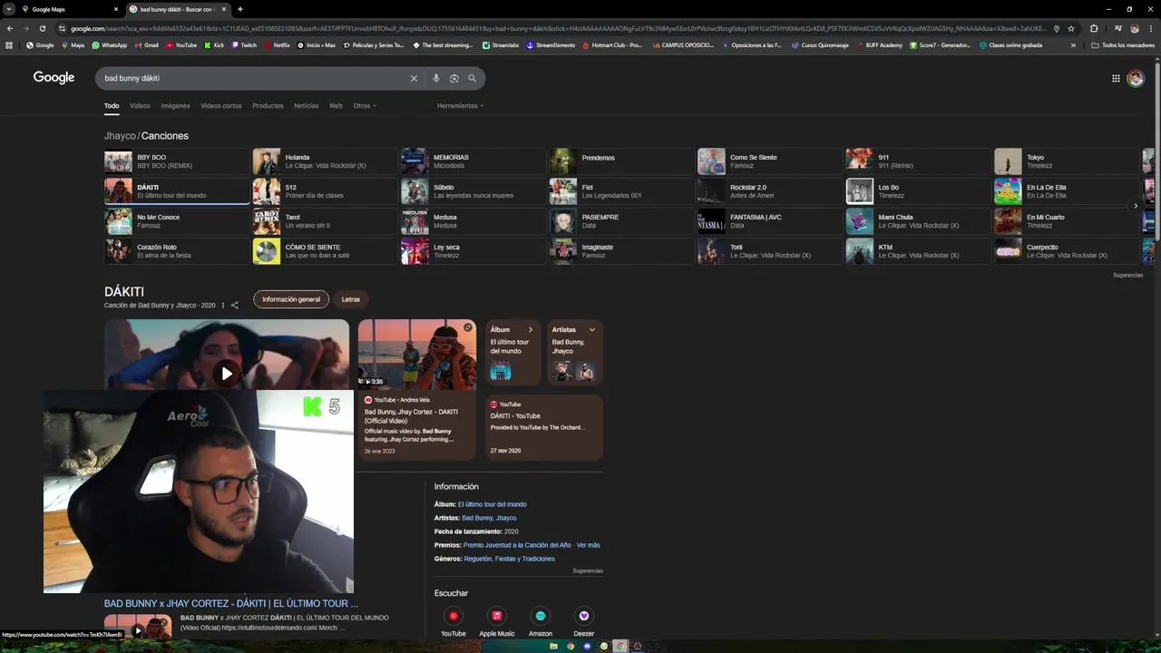This screenshot has height=653, width=1161.
Task: Open the Álbum card arrow
Action: click(x=531, y=330)
